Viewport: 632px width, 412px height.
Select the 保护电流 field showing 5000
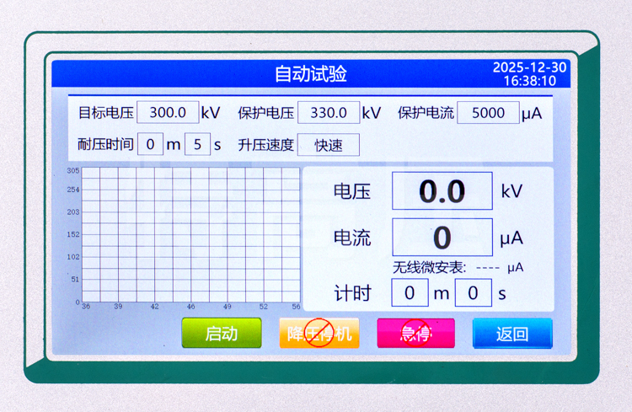(x=488, y=113)
